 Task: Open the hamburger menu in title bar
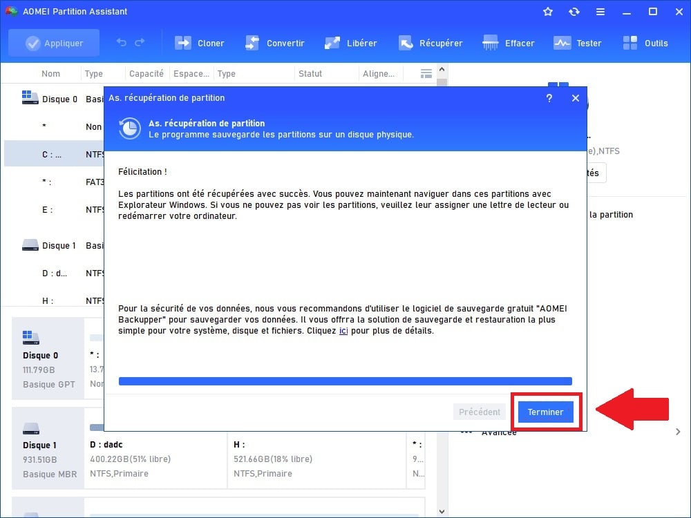coord(600,12)
